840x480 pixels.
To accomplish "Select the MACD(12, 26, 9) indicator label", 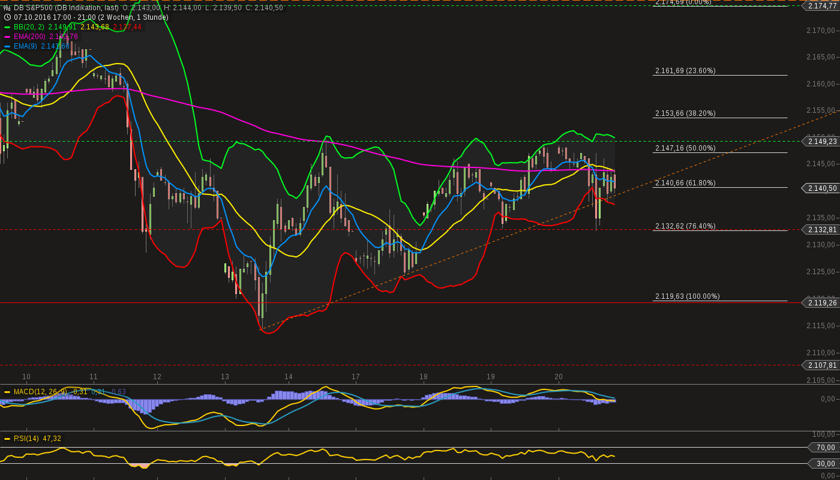I will [40, 392].
